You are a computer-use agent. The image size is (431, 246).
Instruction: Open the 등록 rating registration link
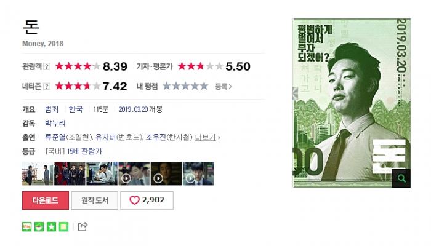tap(223, 87)
